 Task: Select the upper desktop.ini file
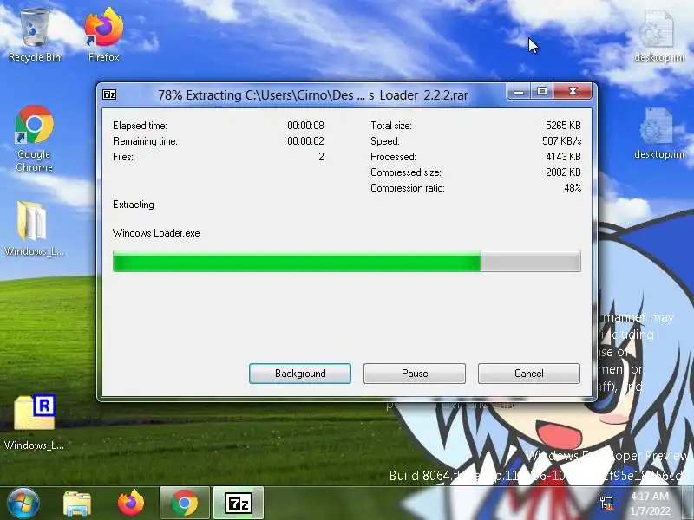(658, 37)
